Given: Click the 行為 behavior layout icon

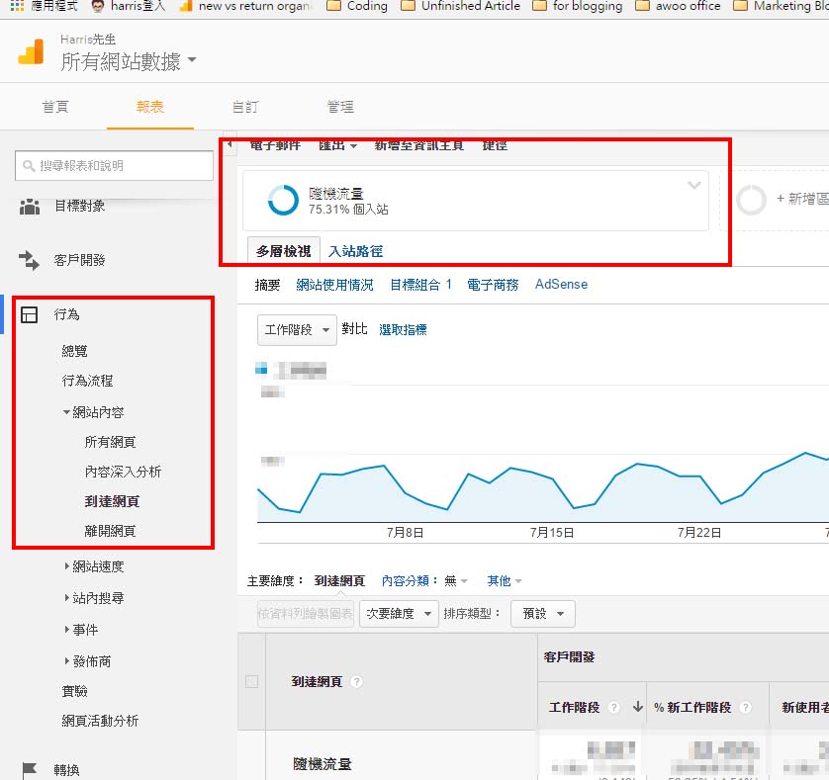Looking at the screenshot, I should tap(29, 315).
